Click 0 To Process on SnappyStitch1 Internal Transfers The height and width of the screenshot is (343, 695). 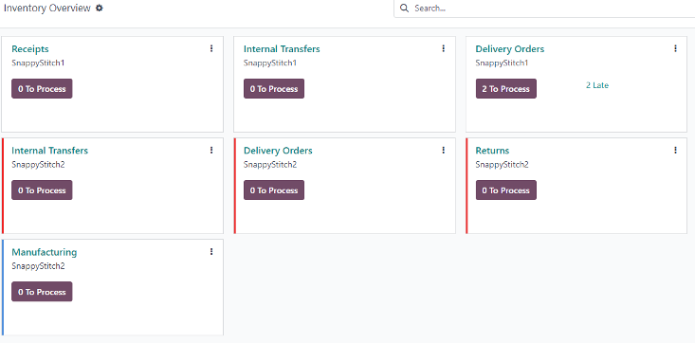click(274, 89)
